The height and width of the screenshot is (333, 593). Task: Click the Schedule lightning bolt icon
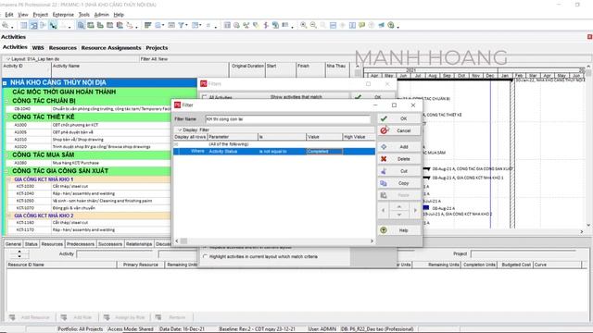point(266,25)
